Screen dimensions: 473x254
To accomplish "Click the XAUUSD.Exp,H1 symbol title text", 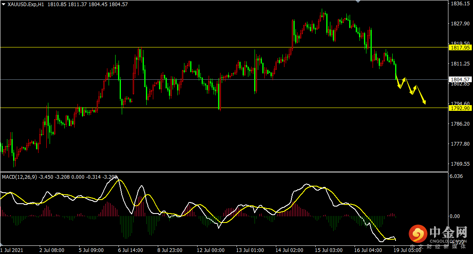I will (x=26, y=4).
